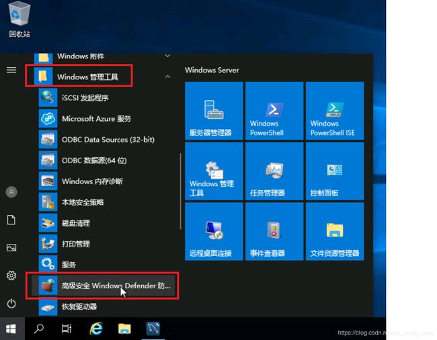
Task: Open File Explorer from taskbar
Action: click(x=124, y=329)
